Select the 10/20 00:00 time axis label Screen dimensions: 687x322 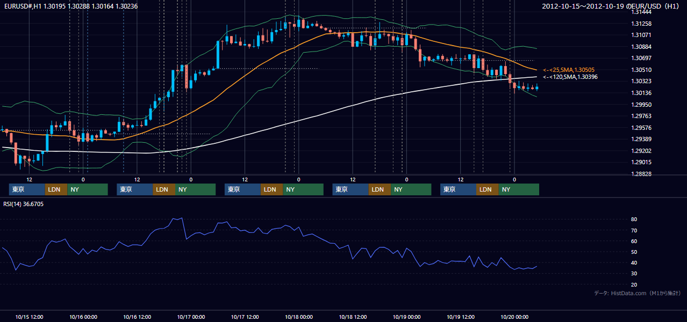coord(514,317)
